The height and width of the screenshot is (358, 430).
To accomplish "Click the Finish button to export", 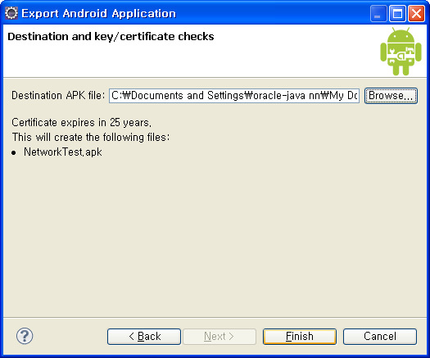I will (x=300, y=337).
